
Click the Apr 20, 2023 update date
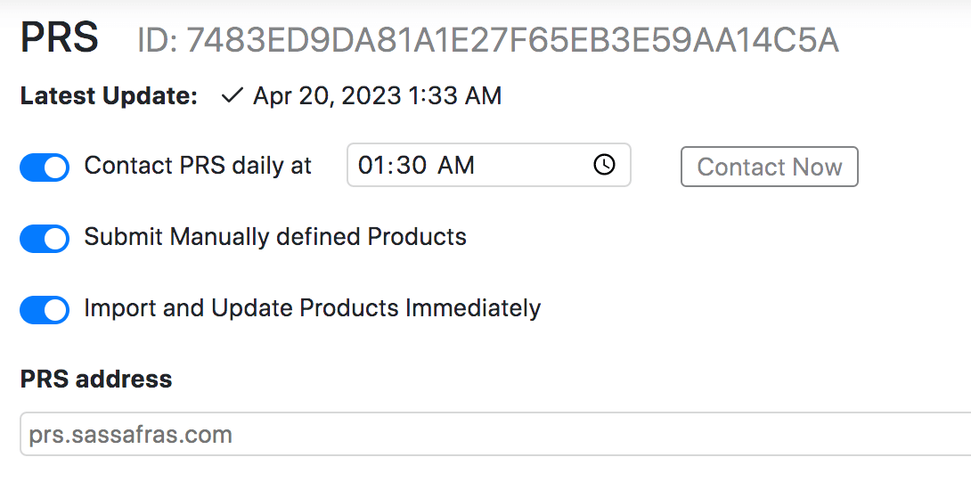[x=327, y=95]
